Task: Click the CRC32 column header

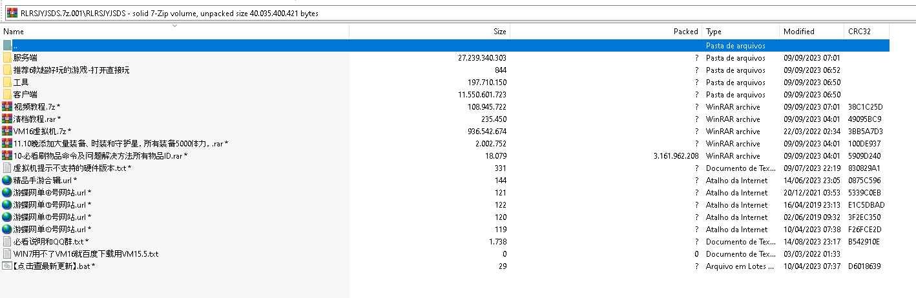Action: 859,32
